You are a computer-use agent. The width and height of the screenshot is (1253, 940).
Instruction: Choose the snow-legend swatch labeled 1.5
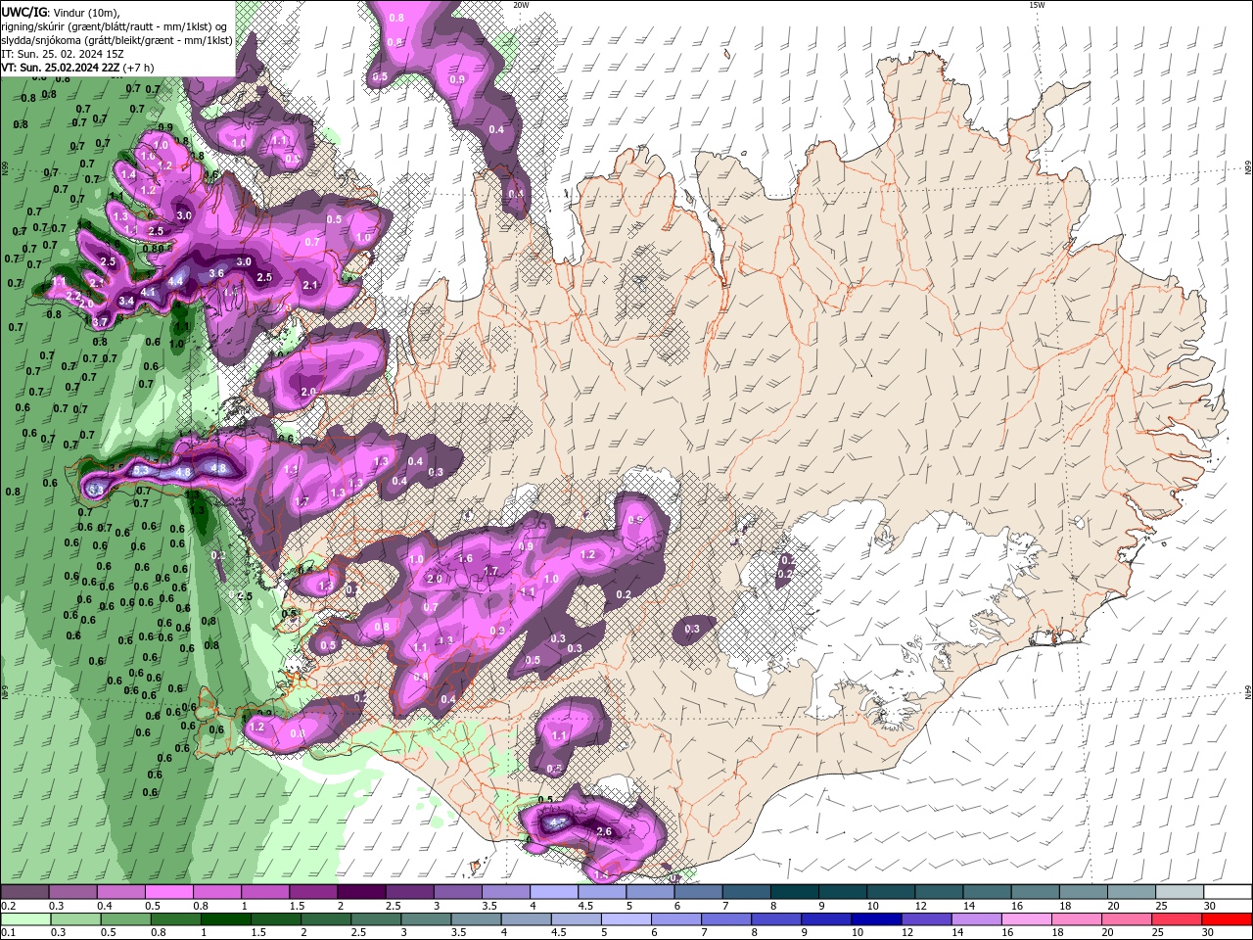click(x=313, y=892)
